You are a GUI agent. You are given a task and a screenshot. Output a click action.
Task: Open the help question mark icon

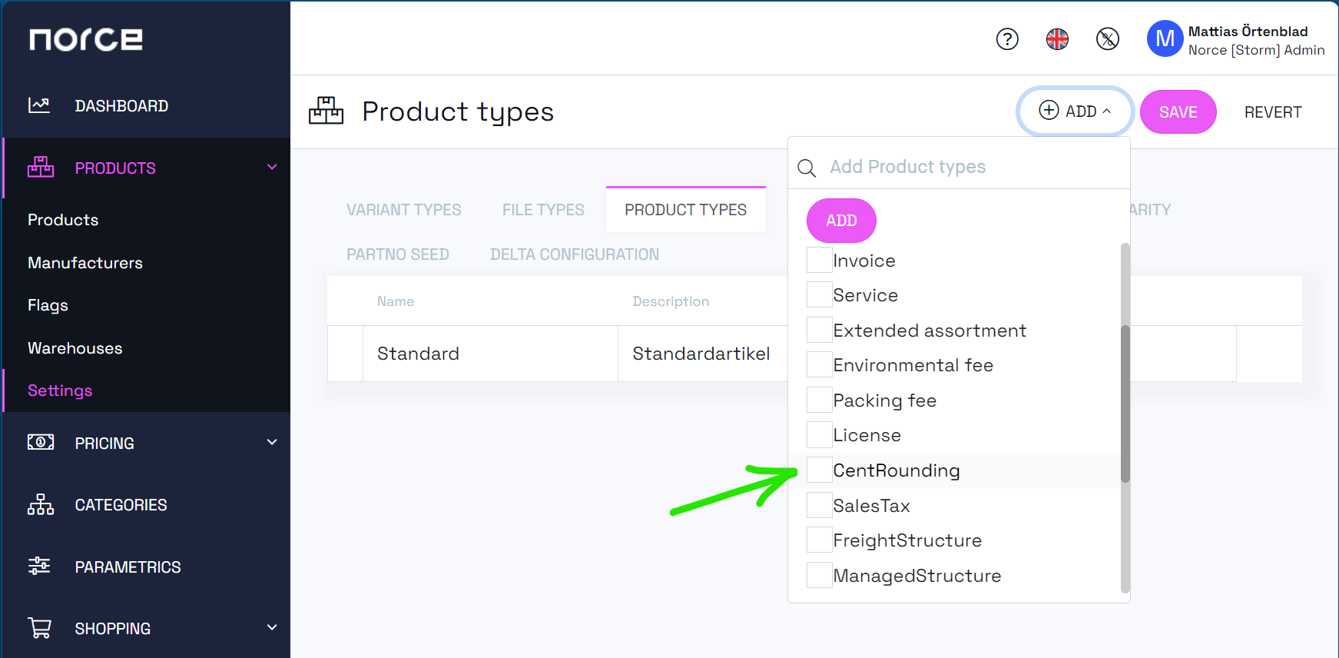(1007, 38)
